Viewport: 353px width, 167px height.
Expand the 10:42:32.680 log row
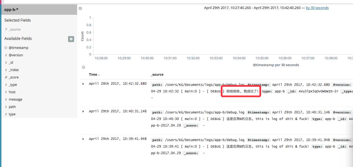click(83, 84)
